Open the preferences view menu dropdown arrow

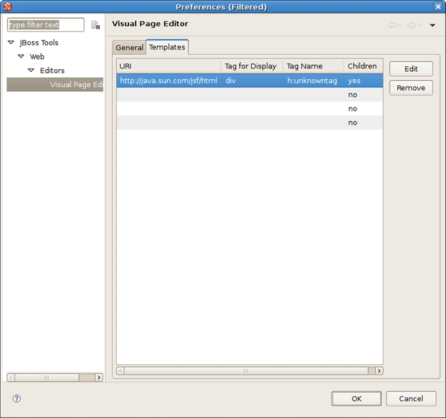pos(432,26)
